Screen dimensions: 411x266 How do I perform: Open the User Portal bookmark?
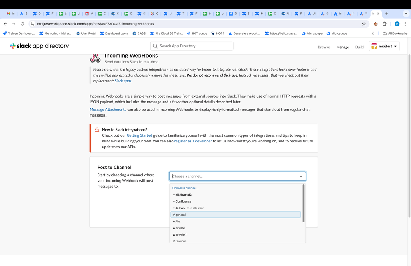[x=86, y=33]
